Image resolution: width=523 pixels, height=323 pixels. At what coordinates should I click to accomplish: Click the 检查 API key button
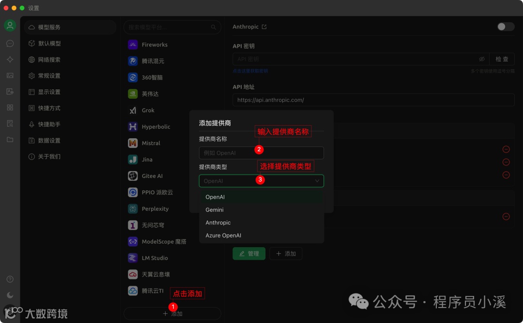click(x=502, y=59)
